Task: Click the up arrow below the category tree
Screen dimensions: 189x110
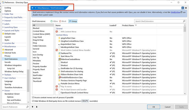Action: tap(33, 107)
